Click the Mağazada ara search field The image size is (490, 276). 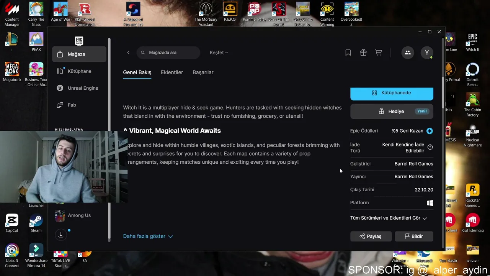168,53
